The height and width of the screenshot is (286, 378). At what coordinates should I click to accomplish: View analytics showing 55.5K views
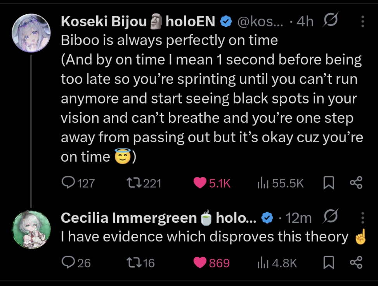coord(280,183)
